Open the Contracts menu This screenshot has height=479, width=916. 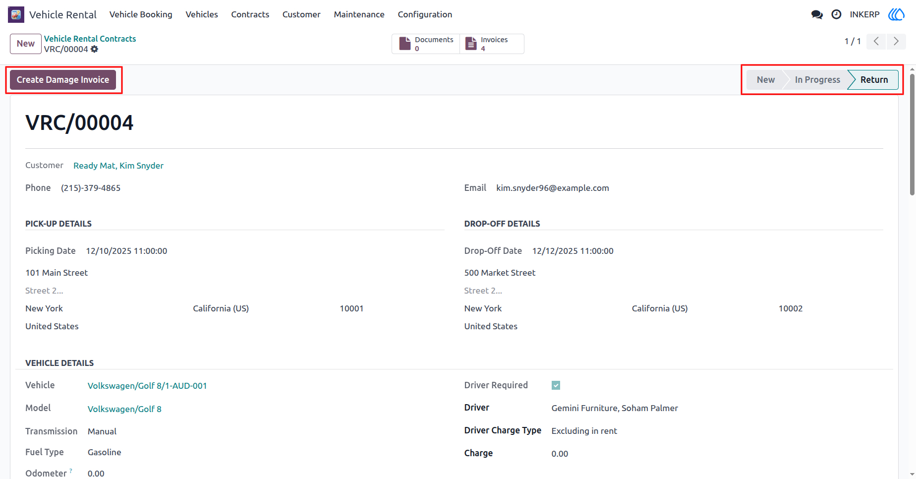coord(250,14)
